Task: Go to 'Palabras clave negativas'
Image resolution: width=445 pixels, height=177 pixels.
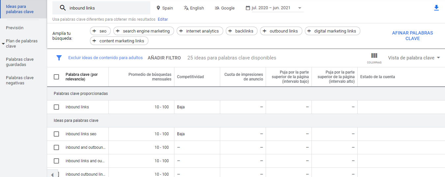Action: (x=20, y=80)
